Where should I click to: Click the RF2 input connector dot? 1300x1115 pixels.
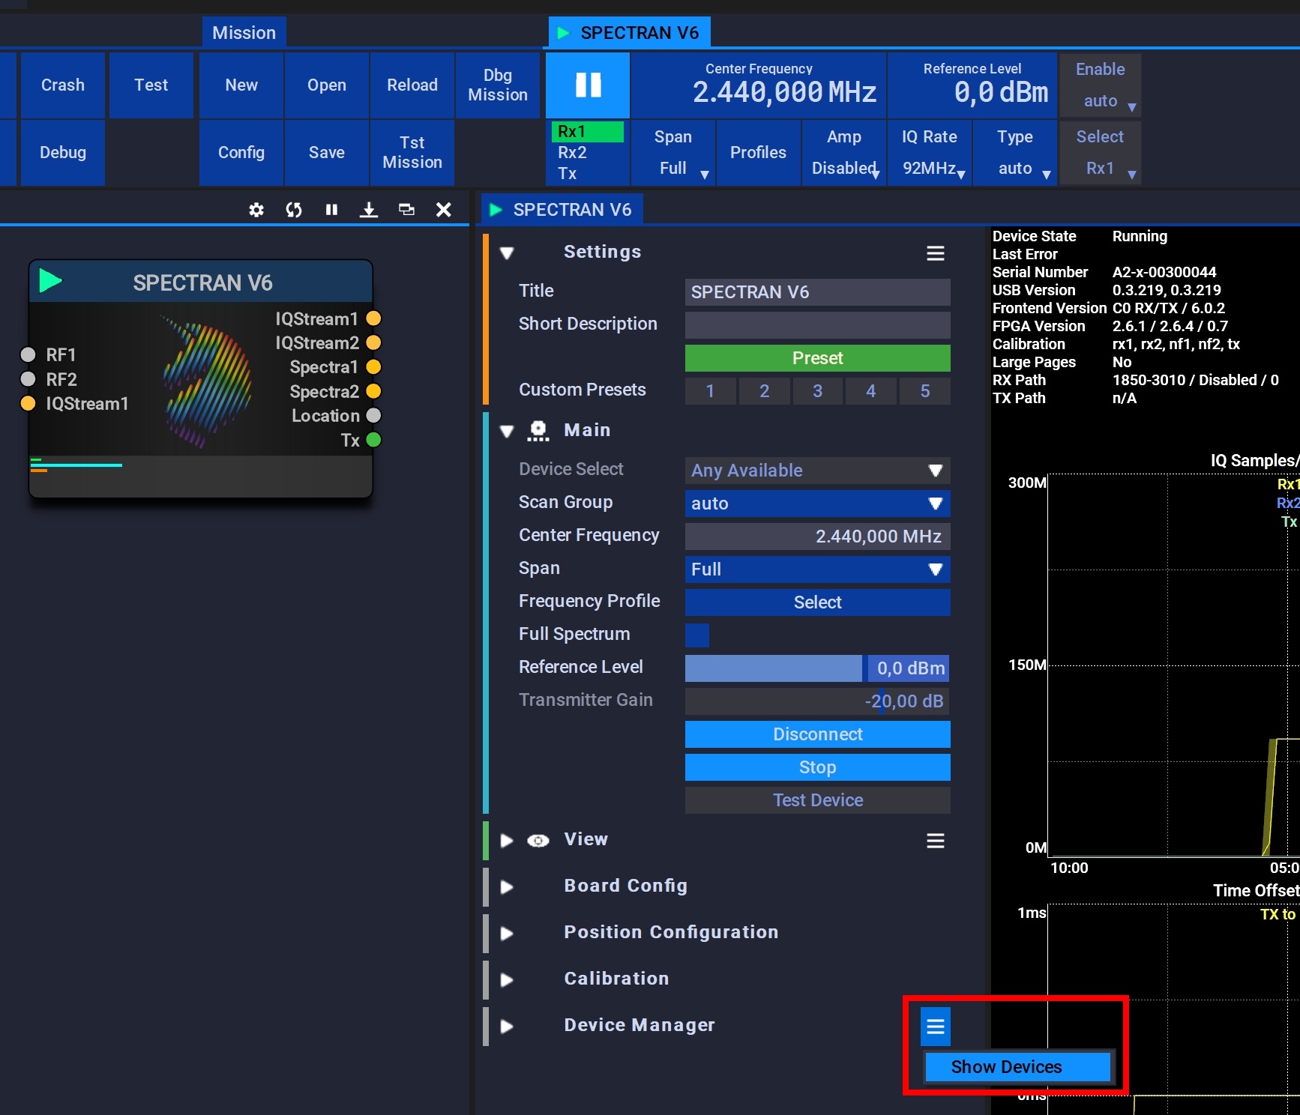coord(28,379)
